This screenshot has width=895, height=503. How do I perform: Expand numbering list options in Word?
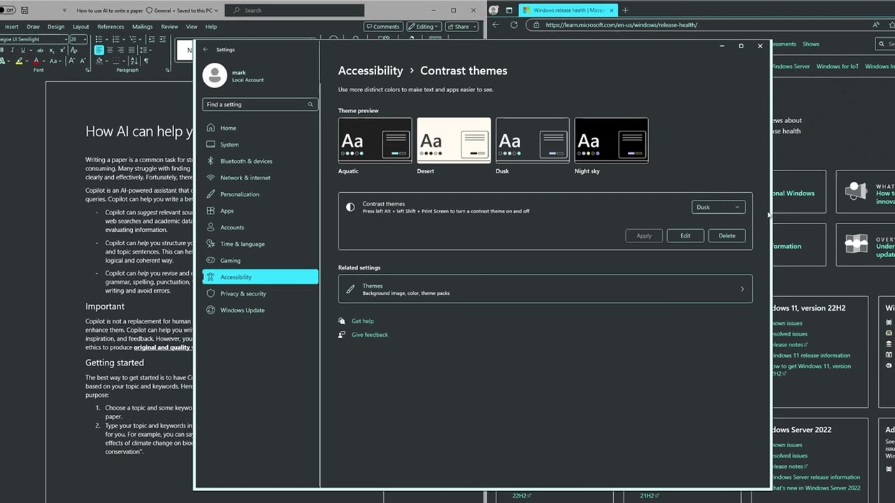click(124, 40)
